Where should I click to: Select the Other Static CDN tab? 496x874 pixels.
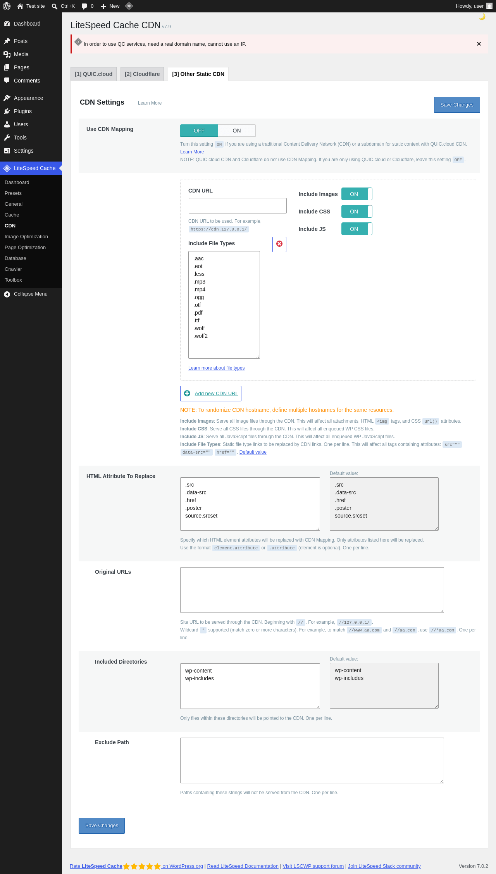click(x=198, y=74)
